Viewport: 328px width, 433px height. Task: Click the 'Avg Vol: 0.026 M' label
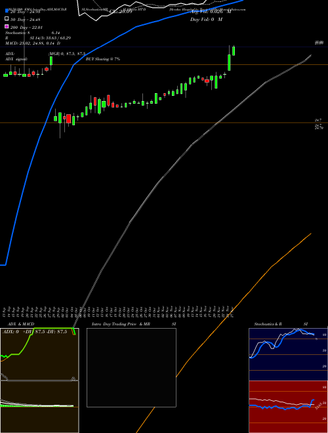(x=211, y=12)
